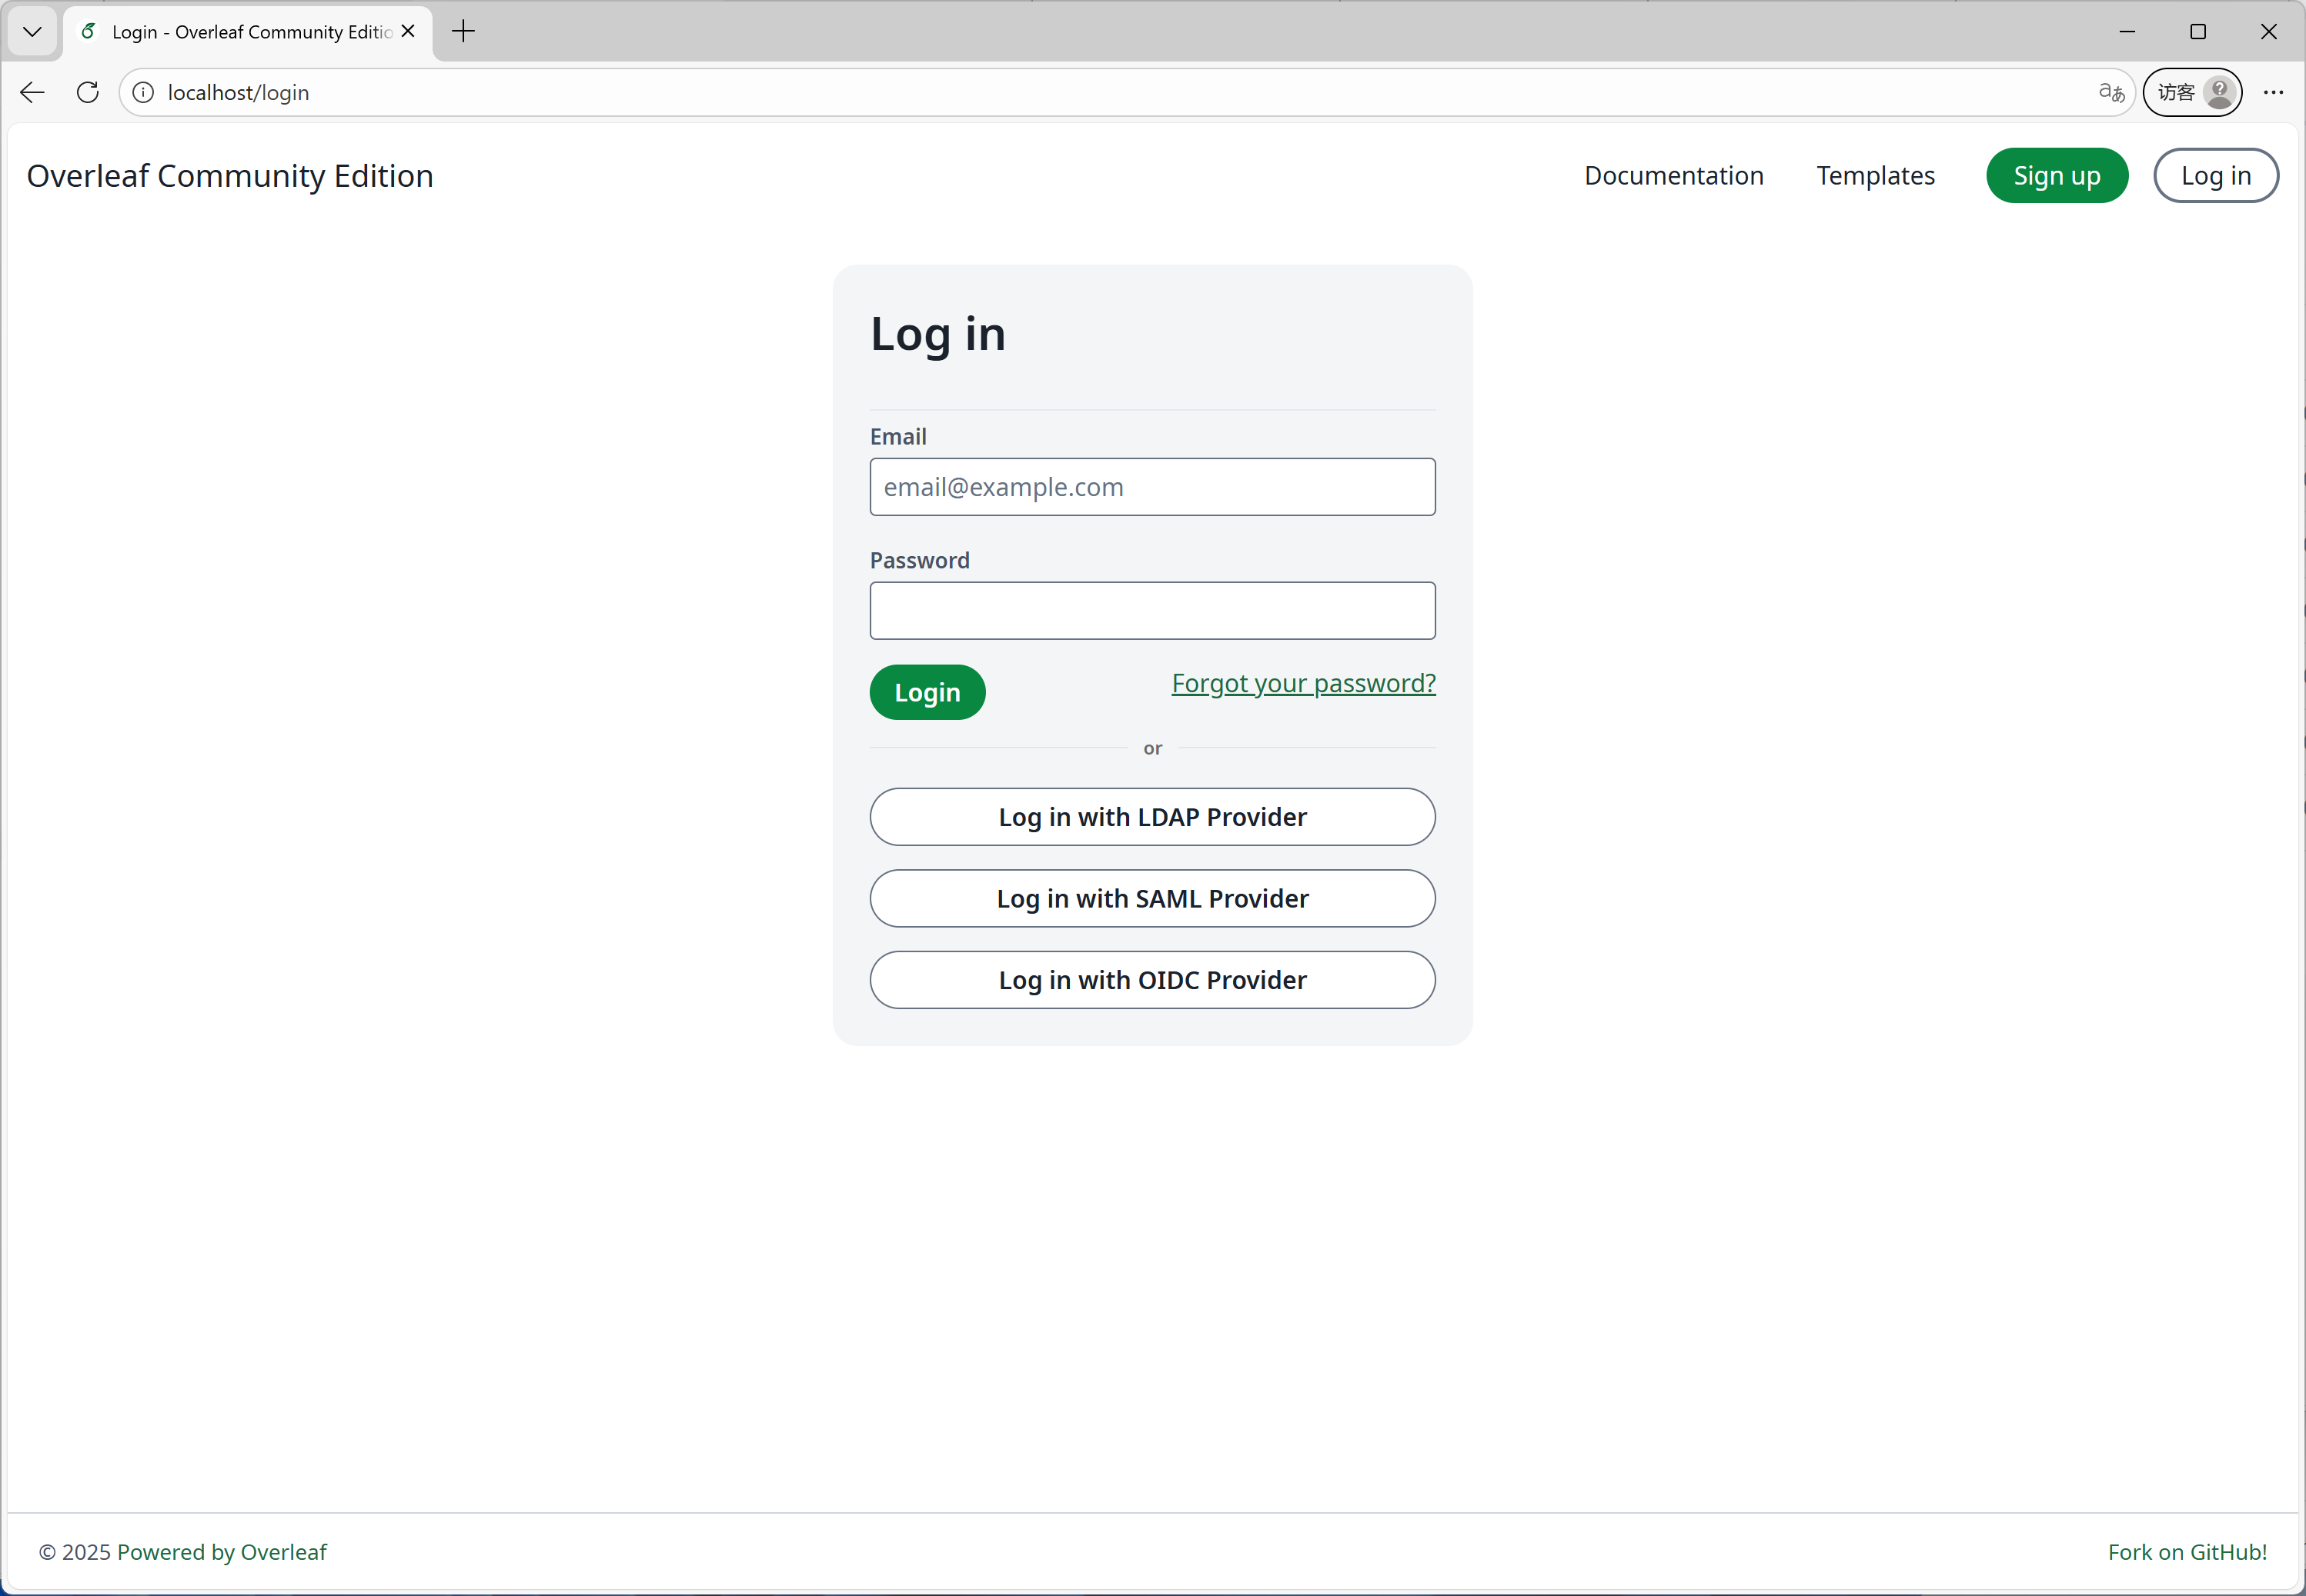2306x1596 pixels.
Task: Click the header Log in button
Action: tap(2215, 175)
